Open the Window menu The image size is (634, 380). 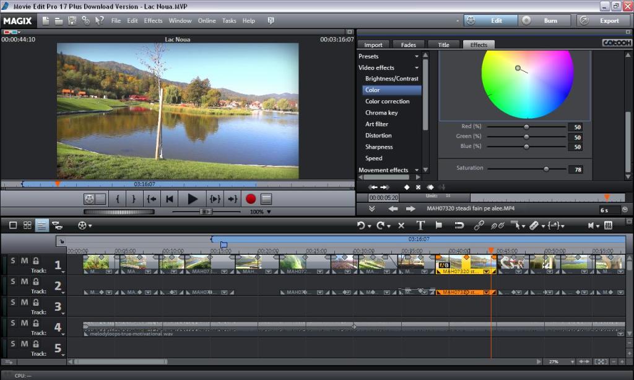[x=180, y=20]
